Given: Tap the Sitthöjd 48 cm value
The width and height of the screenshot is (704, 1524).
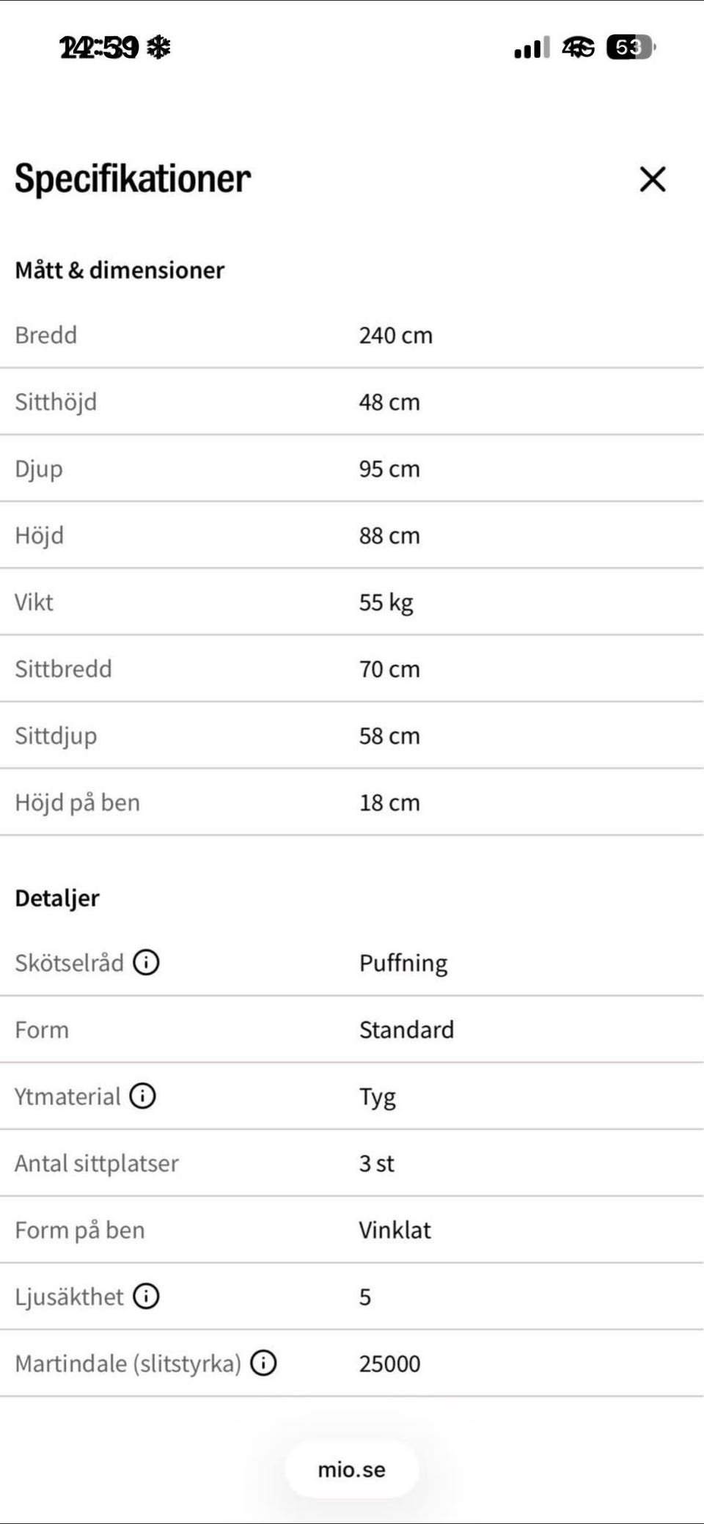Looking at the screenshot, I should click(x=389, y=402).
